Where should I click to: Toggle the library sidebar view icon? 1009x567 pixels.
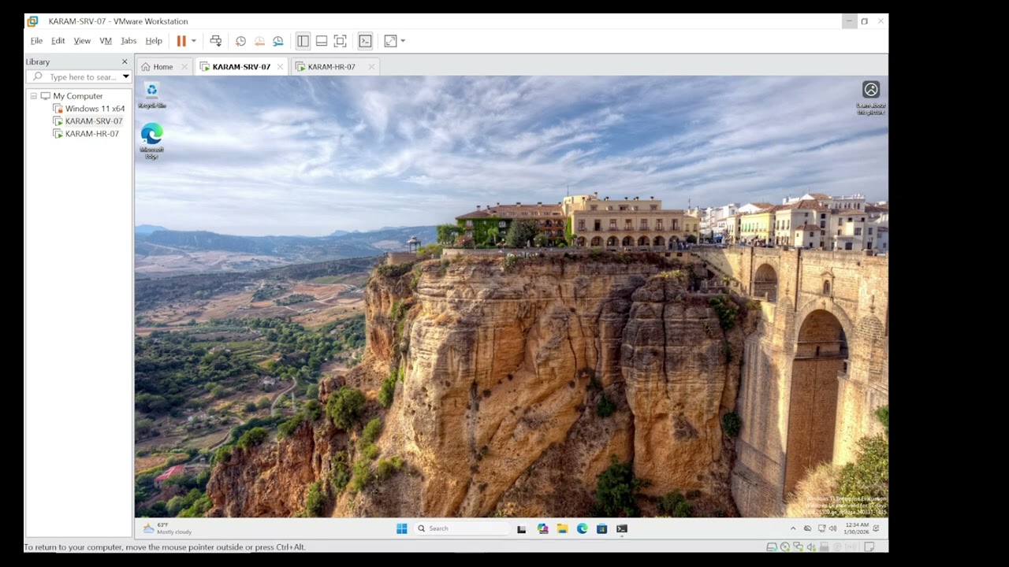tap(303, 41)
